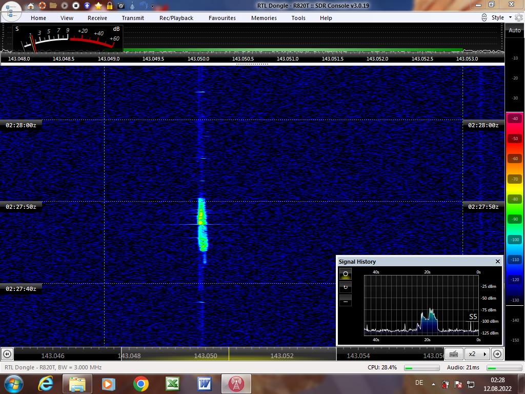Click the S-meter gauge
The width and height of the screenshot is (525, 394).
tap(68, 38)
